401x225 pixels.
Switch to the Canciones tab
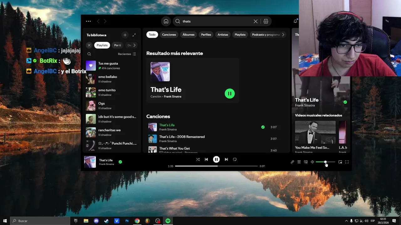169,35
